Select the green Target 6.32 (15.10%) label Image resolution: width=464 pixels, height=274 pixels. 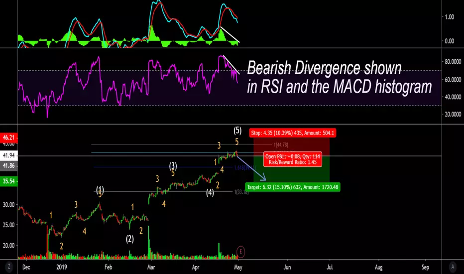293,187
